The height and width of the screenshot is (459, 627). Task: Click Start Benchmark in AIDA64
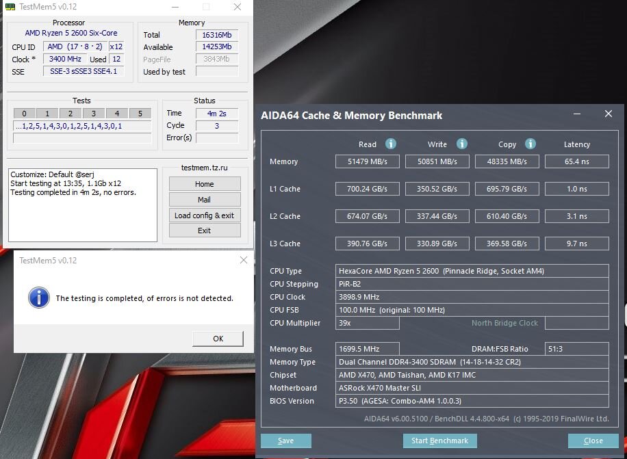440,441
